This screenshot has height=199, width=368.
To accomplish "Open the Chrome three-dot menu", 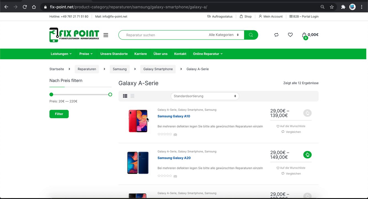I will pos(362,7).
